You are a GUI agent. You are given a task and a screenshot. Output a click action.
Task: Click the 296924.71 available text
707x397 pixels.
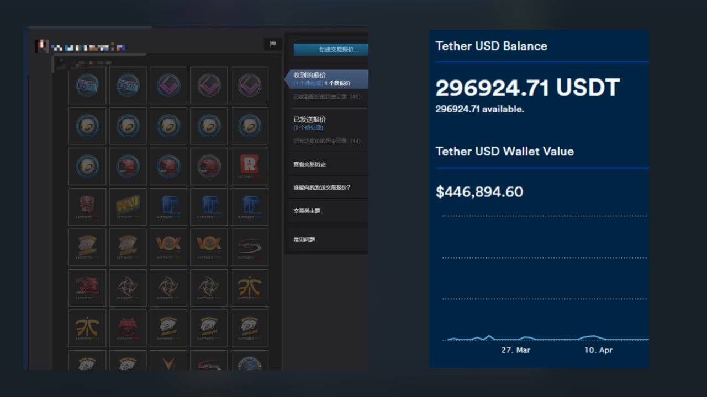point(479,109)
